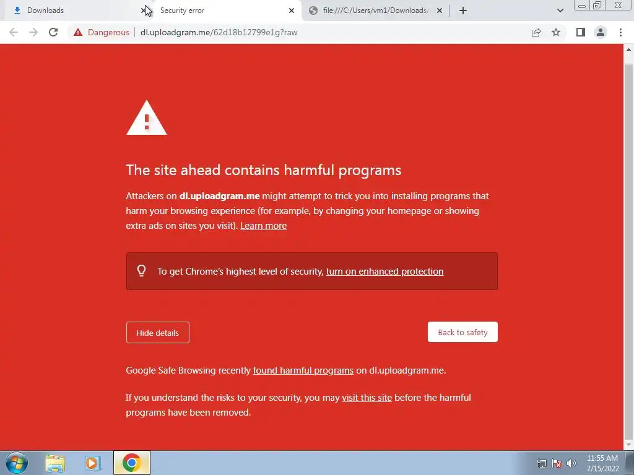Open Chrome's three-dot menu
The height and width of the screenshot is (475, 634).
620,32
